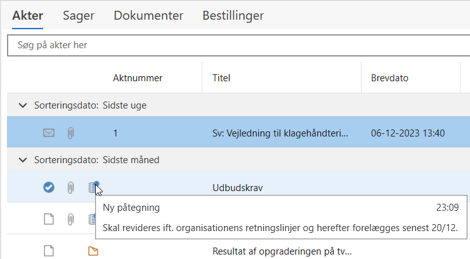Switch to the Sager tab
470x259 pixels.
coord(78,15)
